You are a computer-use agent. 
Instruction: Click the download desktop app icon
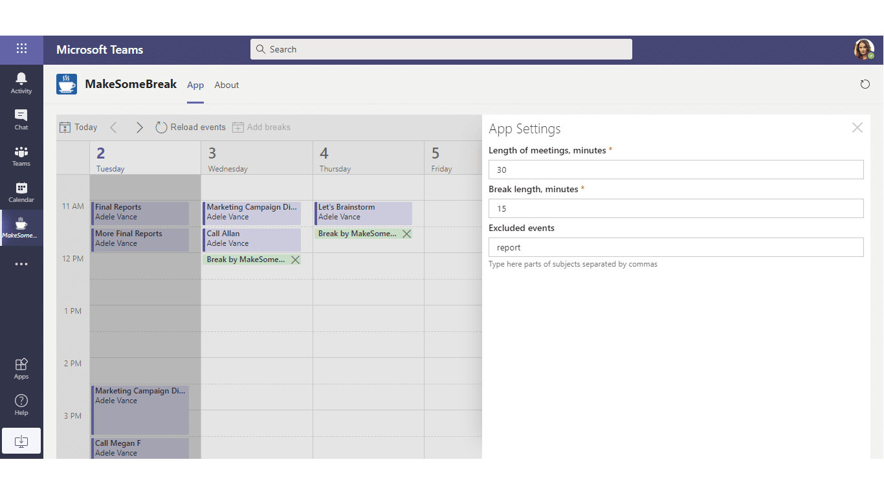pyautogui.click(x=21, y=441)
